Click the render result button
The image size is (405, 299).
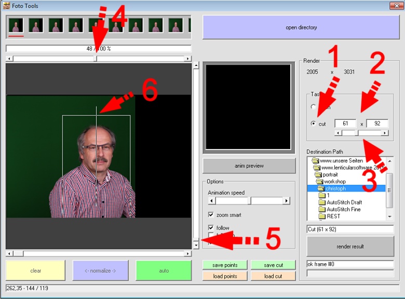coord(350,247)
